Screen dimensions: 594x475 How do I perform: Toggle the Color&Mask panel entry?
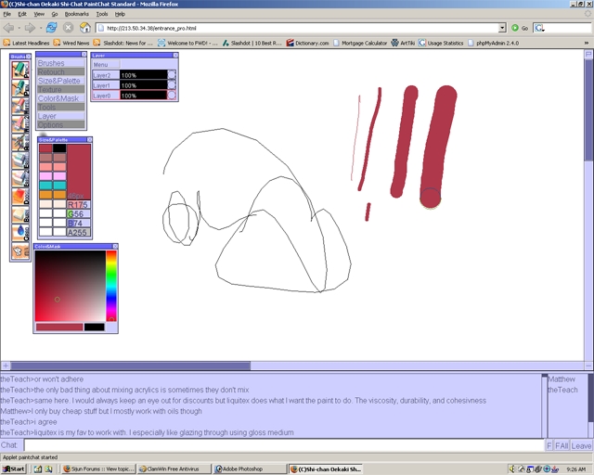tap(60, 98)
